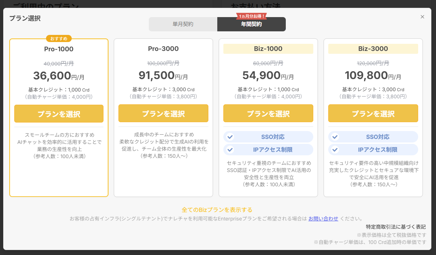Choose the Biz-3000 plan button
The height and width of the screenshot is (255, 436).
point(373,114)
